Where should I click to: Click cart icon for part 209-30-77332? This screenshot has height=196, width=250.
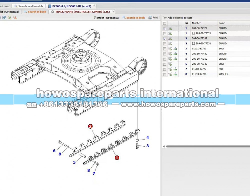pyautogui.click(x=170, y=38)
